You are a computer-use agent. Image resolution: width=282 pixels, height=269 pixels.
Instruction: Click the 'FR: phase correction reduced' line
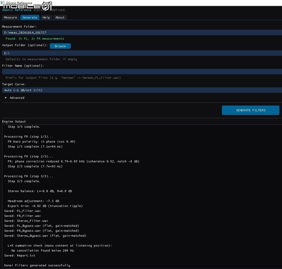[73, 161]
